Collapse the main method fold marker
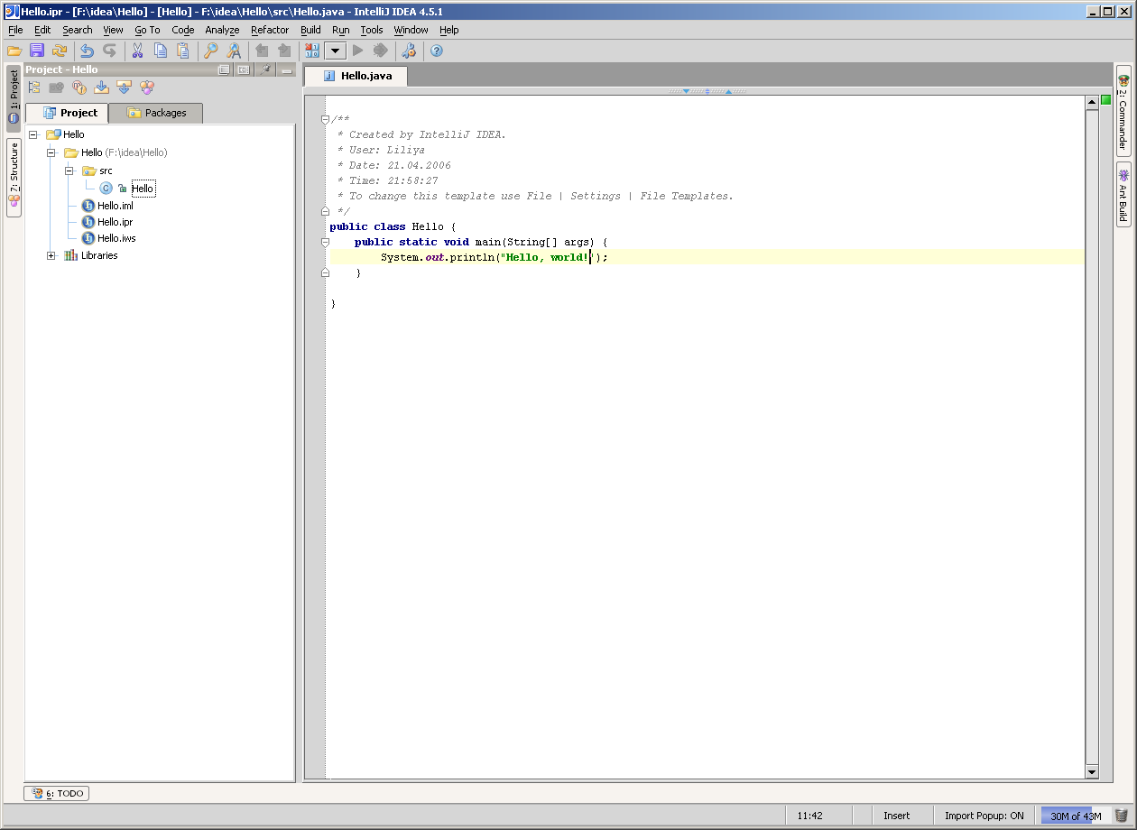Image resolution: width=1137 pixels, height=830 pixels. 325,242
